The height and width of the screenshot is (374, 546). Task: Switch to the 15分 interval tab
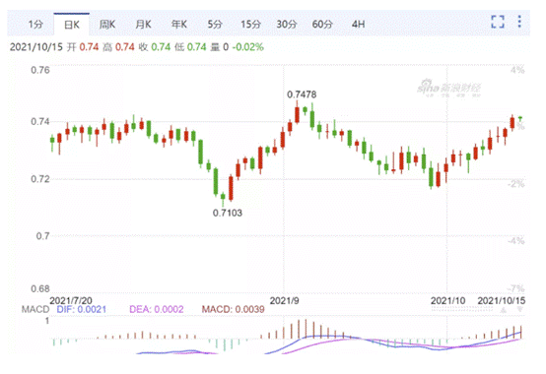click(250, 25)
